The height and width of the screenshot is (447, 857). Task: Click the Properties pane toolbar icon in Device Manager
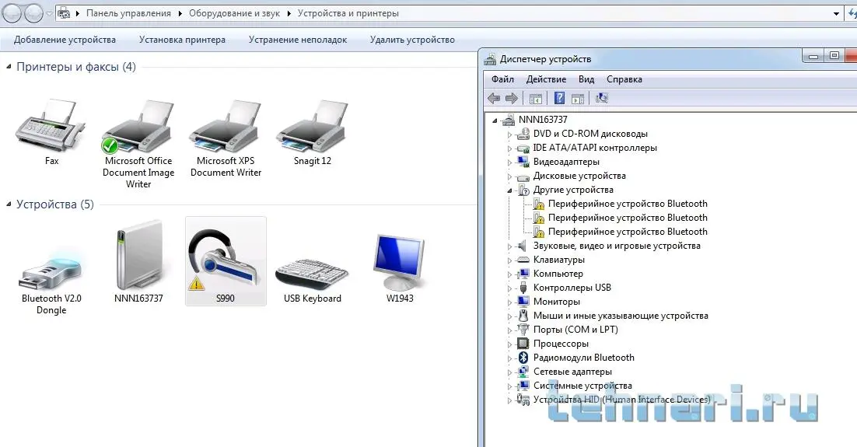point(578,99)
